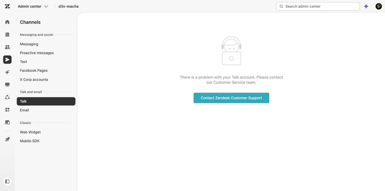The image size is (385, 191).
Task: Click the search magnifier icon
Action: [281, 6]
